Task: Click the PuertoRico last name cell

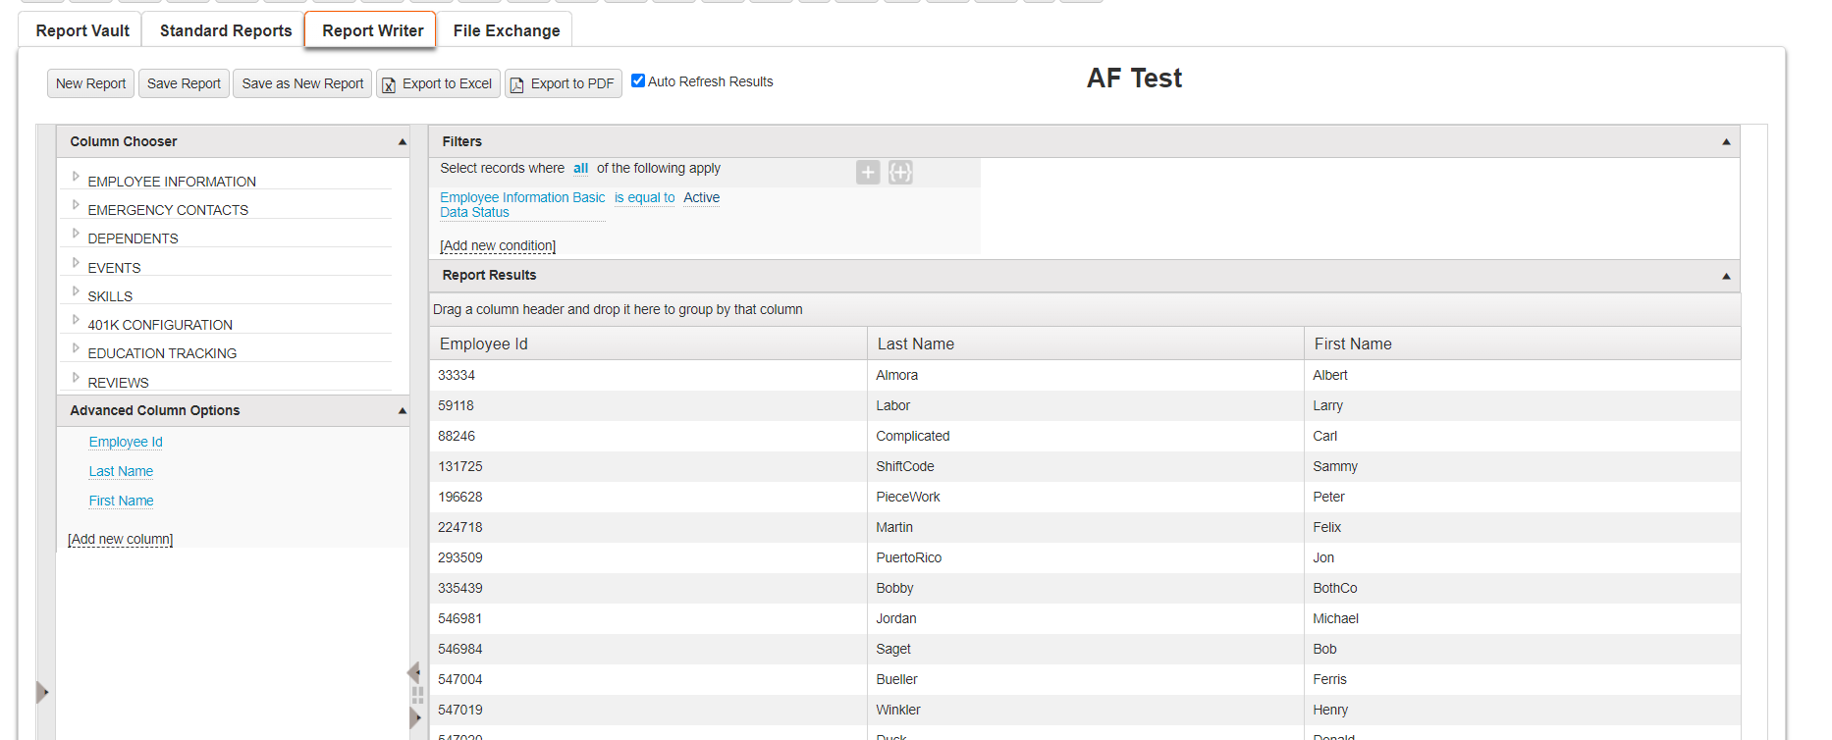Action: tap(1086, 557)
